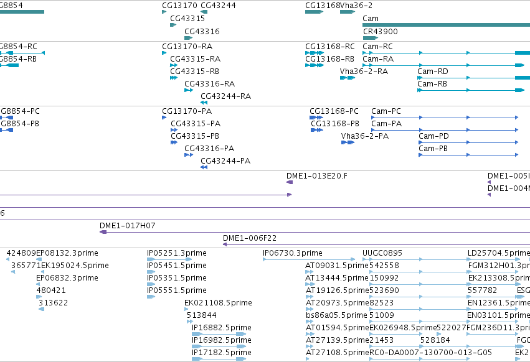530x362 pixels.
Task: Click protein CG43316-PA
Action: coord(189,155)
